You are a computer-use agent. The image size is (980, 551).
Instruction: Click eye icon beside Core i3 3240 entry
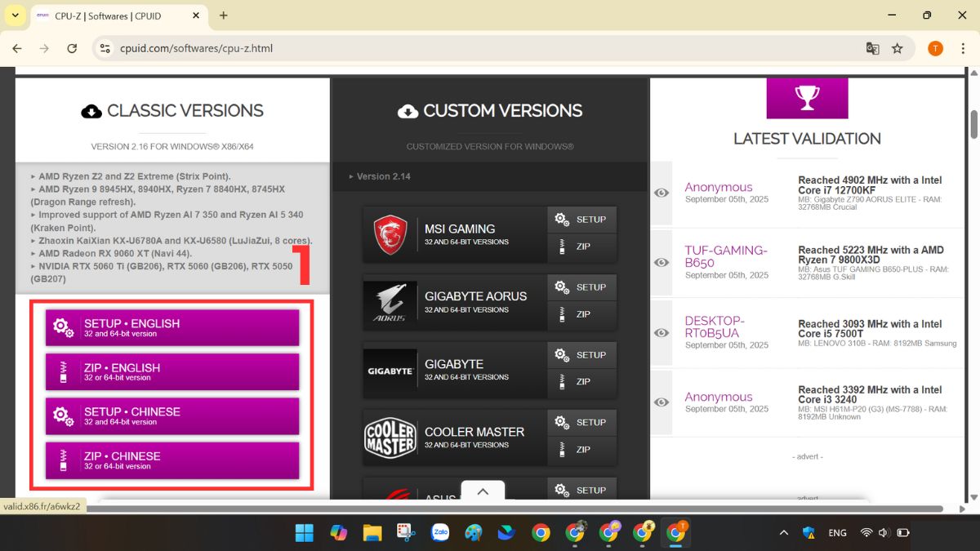(661, 402)
